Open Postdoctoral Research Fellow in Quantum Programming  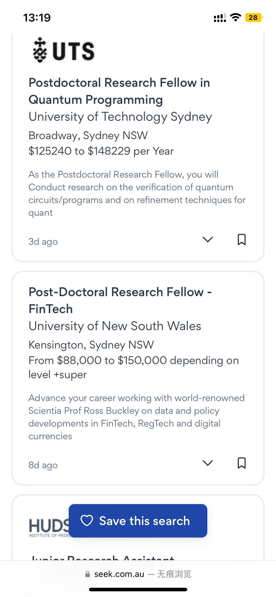(119, 91)
